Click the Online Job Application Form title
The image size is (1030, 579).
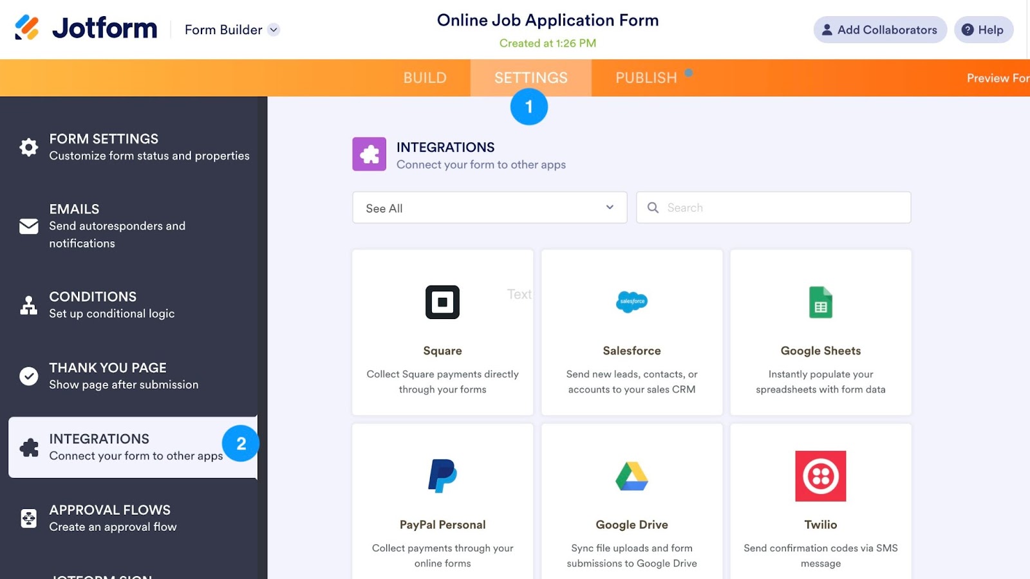coord(548,20)
